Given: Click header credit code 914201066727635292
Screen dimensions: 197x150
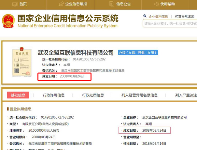Looking at the screenshot, I should 89,59.
